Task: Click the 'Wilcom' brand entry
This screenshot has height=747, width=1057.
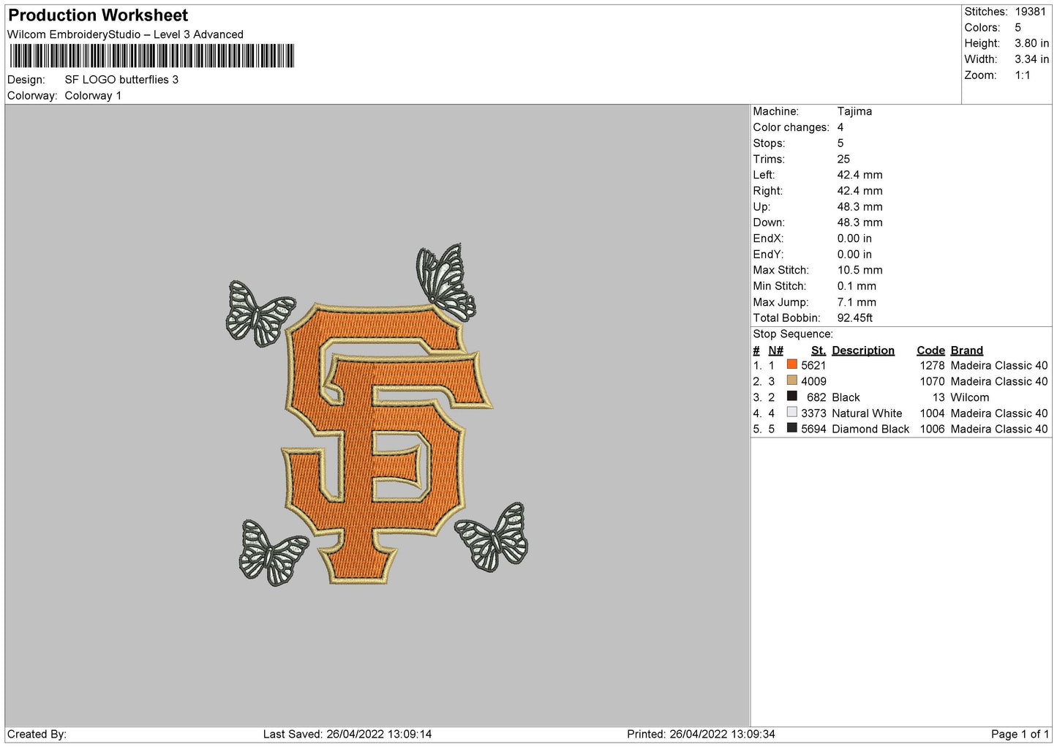Action: (970, 397)
